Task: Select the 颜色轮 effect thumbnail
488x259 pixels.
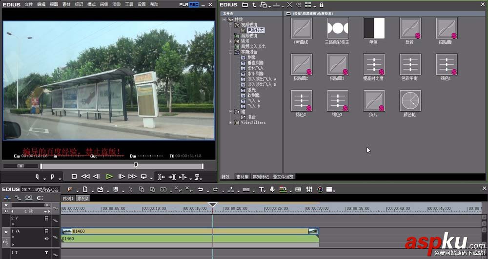Action: pos(410,101)
